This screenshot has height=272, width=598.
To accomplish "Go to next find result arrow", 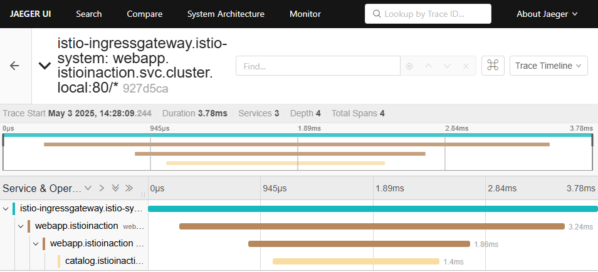I will coord(447,66).
